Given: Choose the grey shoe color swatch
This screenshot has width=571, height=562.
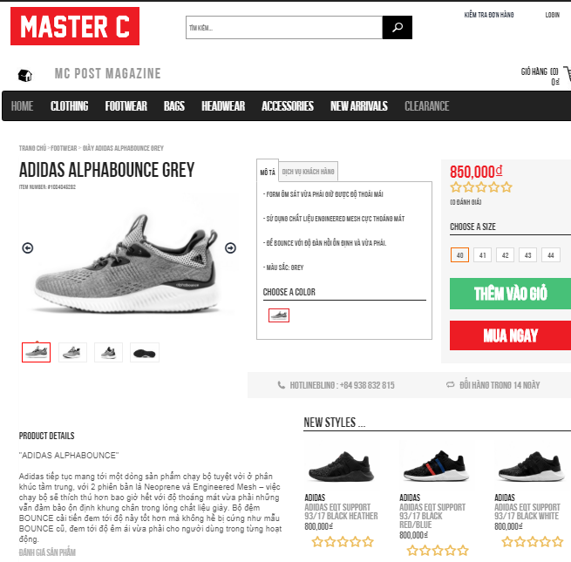Looking at the screenshot, I should coord(279,315).
